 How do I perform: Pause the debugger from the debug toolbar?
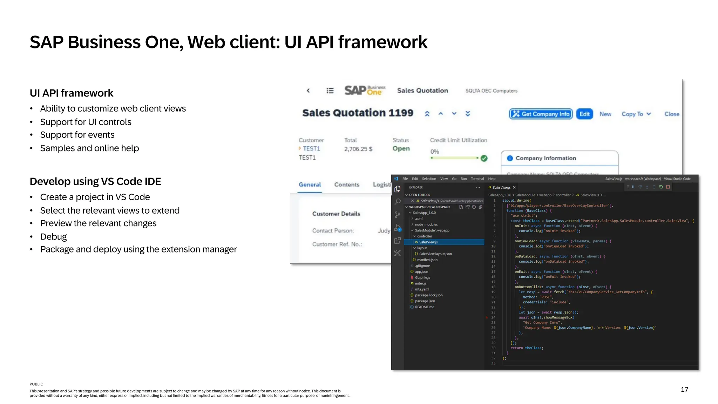pyautogui.click(x=633, y=187)
